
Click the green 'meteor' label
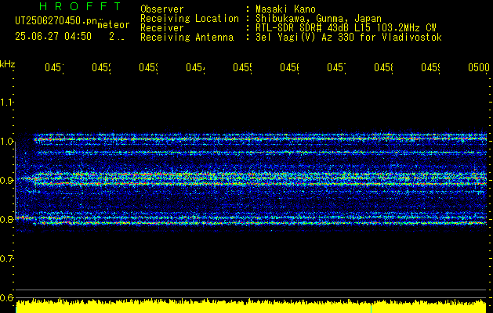pos(114,25)
